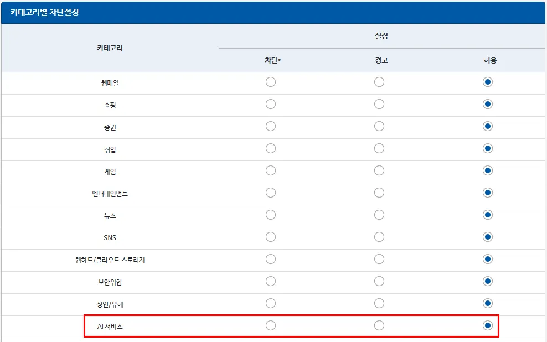Choose 경고 for 보안위협 category
Image resolution: width=547 pixels, height=342 pixels.
(x=379, y=281)
